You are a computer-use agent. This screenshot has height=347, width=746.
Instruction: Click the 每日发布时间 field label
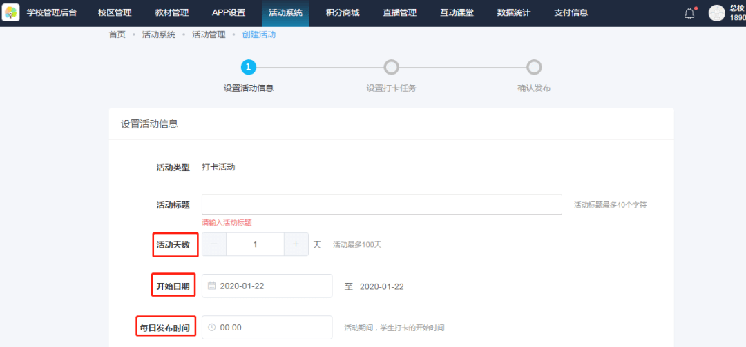tap(165, 328)
